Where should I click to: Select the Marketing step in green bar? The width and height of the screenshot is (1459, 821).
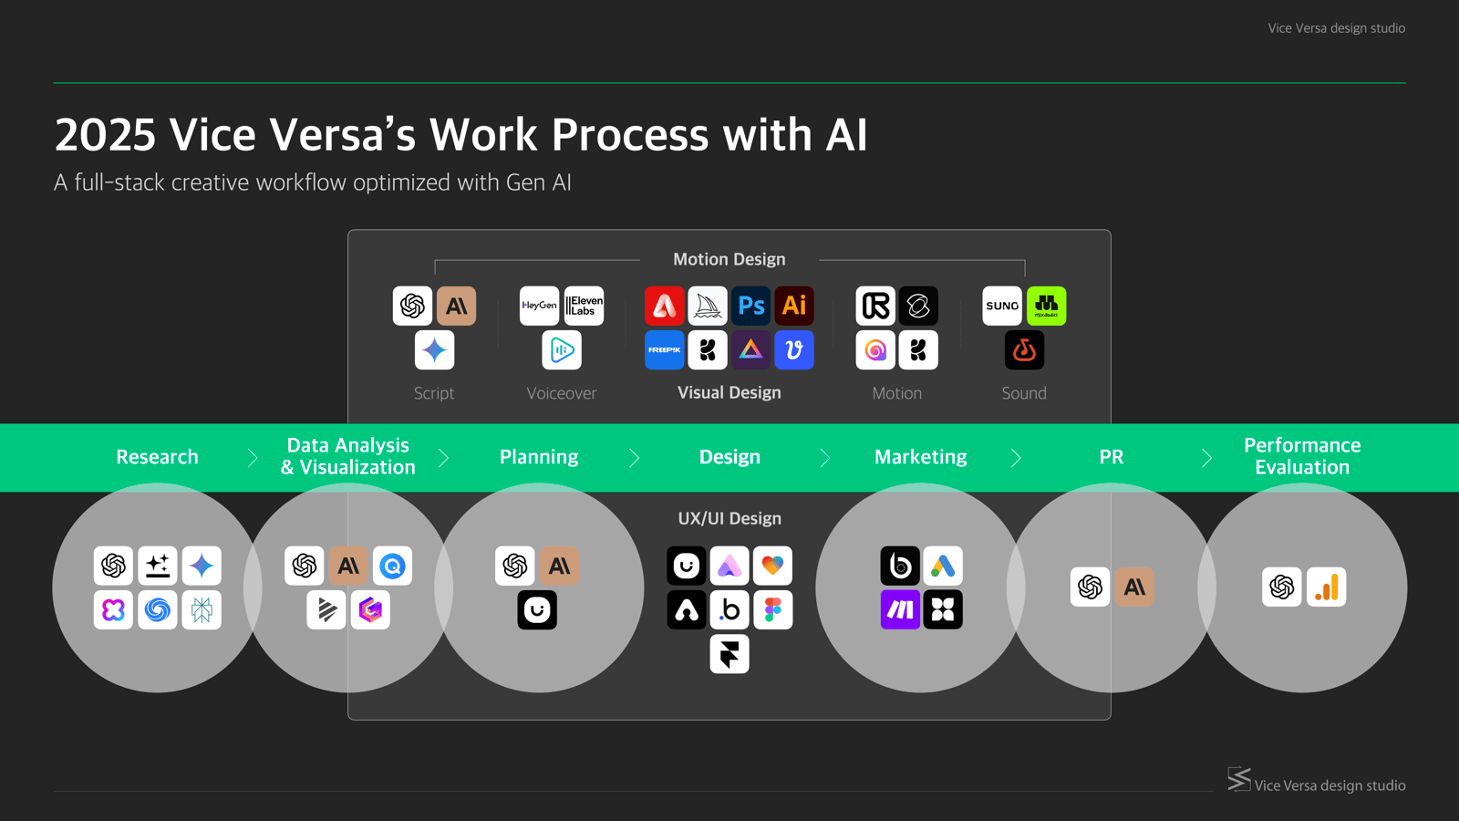(x=920, y=457)
